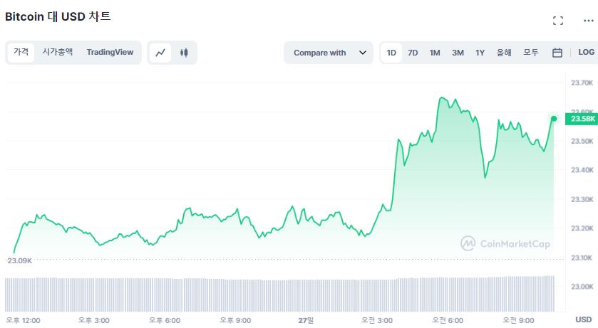Switch to the TradingView tab
The width and height of the screenshot is (598, 328).
(x=110, y=52)
